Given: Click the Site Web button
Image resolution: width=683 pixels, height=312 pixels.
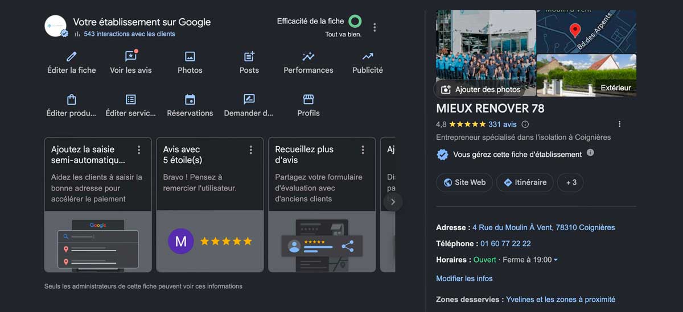Looking at the screenshot, I should [464, 182].
